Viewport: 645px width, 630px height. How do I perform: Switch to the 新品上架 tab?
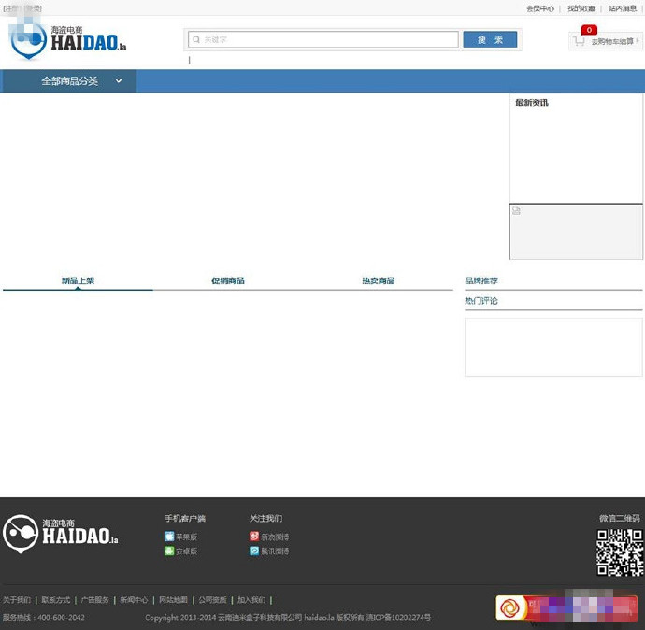click(x=78, y=280)
